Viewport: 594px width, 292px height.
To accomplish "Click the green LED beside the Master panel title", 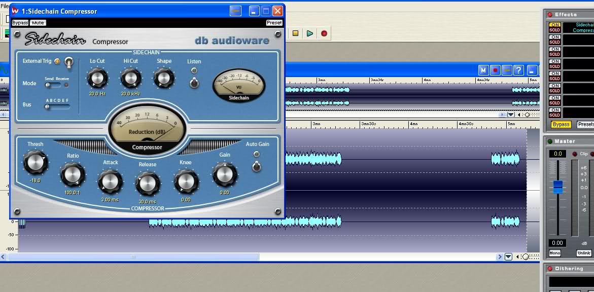I will [550, 141].
